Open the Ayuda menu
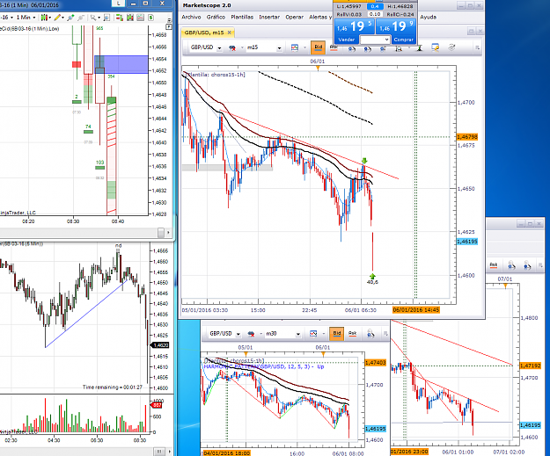Viewport: 550px width, 456px height. tap(429, 17)
